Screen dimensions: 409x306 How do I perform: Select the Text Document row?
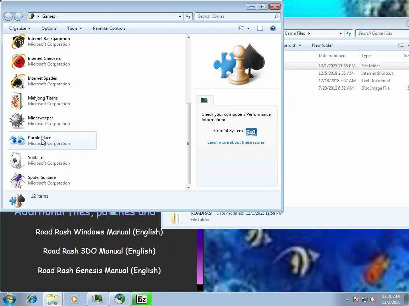click(x=347, y=81)
